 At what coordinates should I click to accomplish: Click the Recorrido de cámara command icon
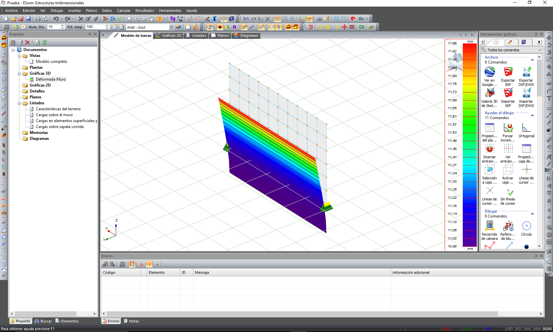(489, 226)
